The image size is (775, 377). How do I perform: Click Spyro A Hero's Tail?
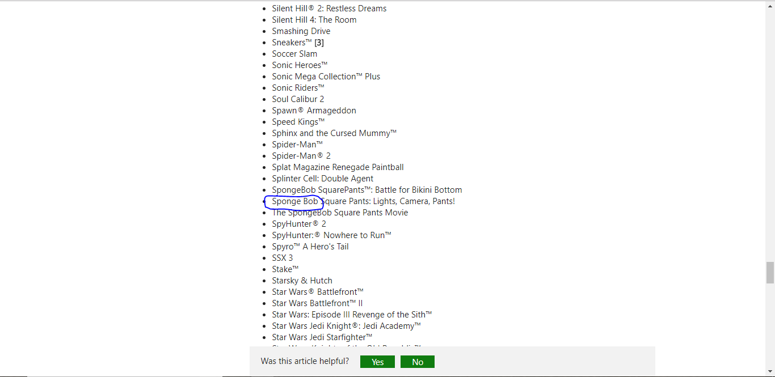click(x=310, y=247)
